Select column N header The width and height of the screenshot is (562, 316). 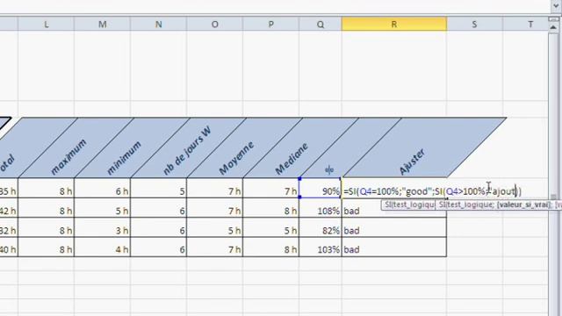click(x=158, y=25)
